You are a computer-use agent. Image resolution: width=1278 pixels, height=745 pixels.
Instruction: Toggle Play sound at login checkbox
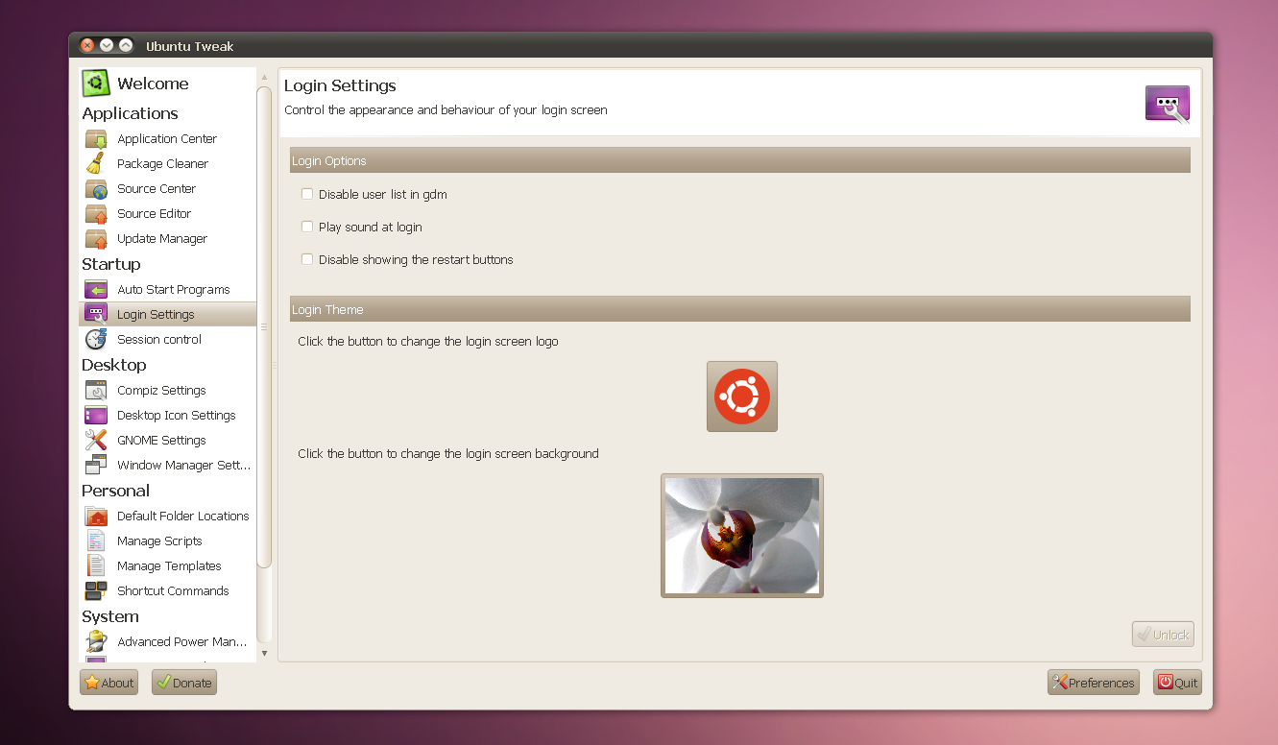(307, 227)
